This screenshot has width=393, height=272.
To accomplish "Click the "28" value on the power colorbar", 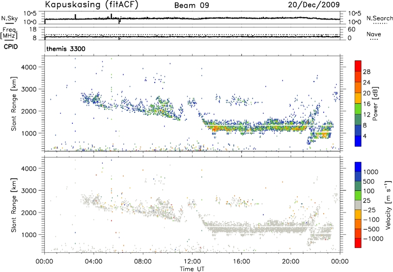I will (366, 72).
